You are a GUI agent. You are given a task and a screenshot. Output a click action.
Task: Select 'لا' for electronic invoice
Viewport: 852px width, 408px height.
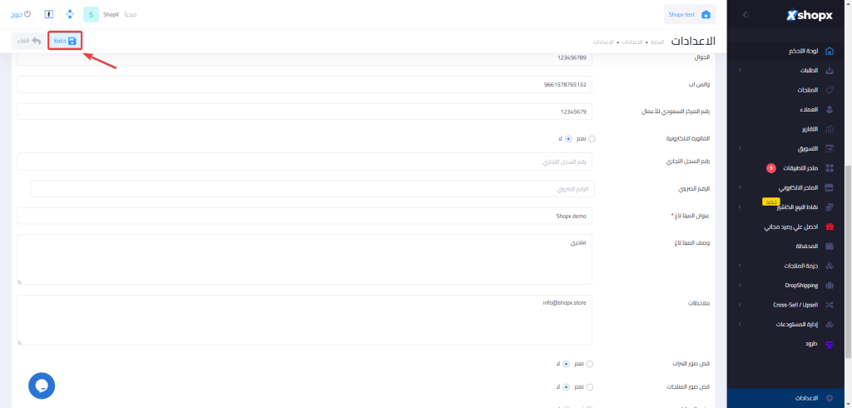[568, 139]
